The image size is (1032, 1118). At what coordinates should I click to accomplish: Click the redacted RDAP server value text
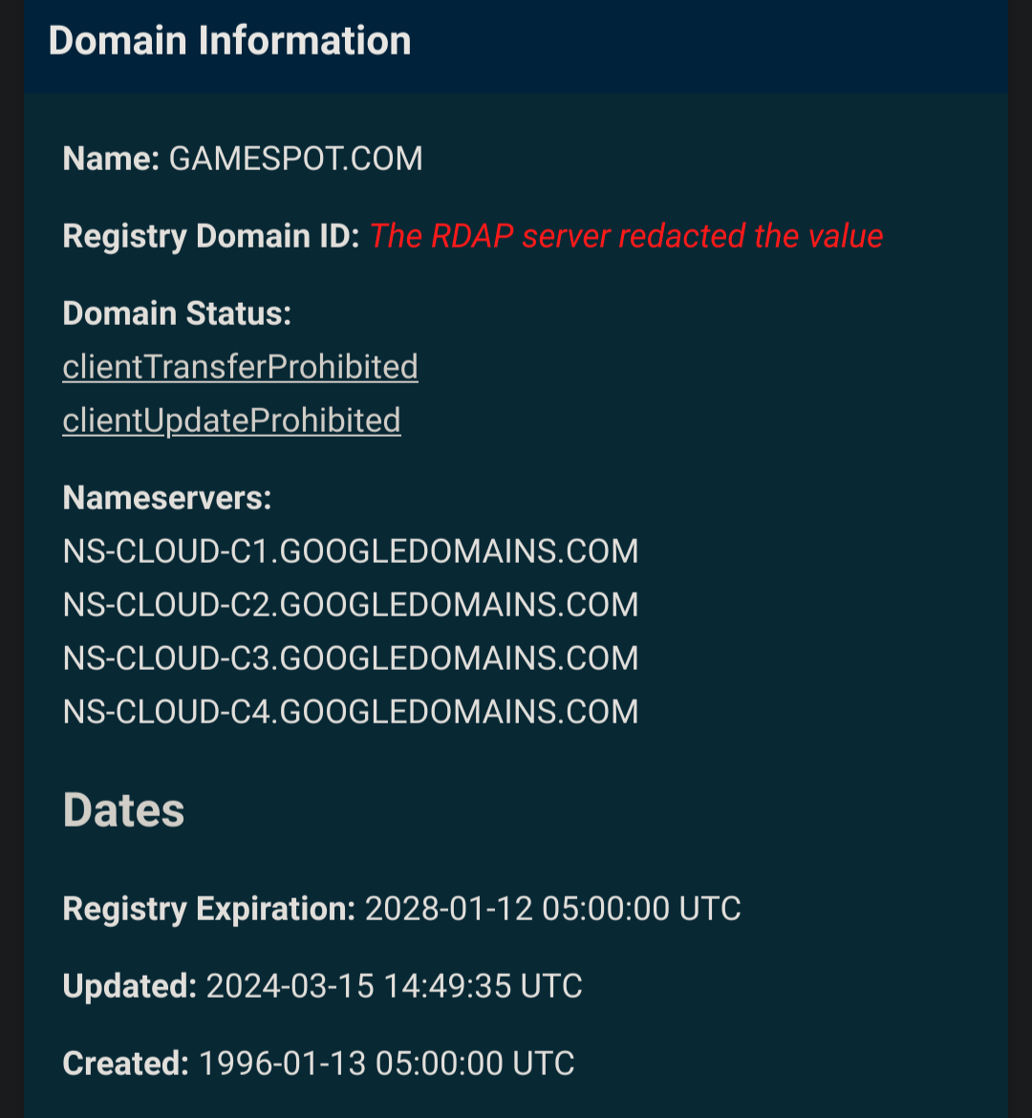(x=626, y=236)
